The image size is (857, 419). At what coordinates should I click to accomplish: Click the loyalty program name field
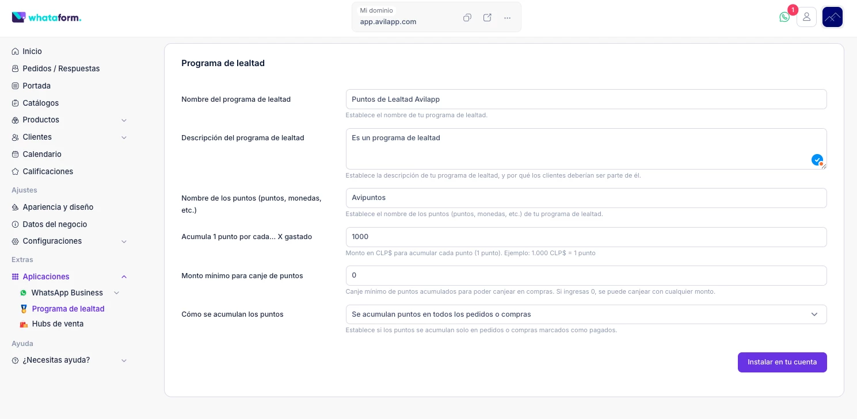click(x=585, y=99)
